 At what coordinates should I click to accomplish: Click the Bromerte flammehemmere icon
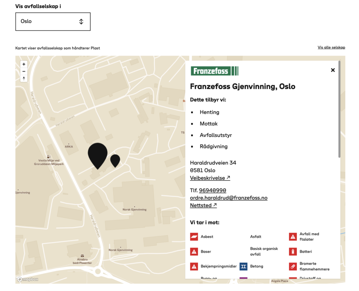pyautogui.click(x=293, y=266)
